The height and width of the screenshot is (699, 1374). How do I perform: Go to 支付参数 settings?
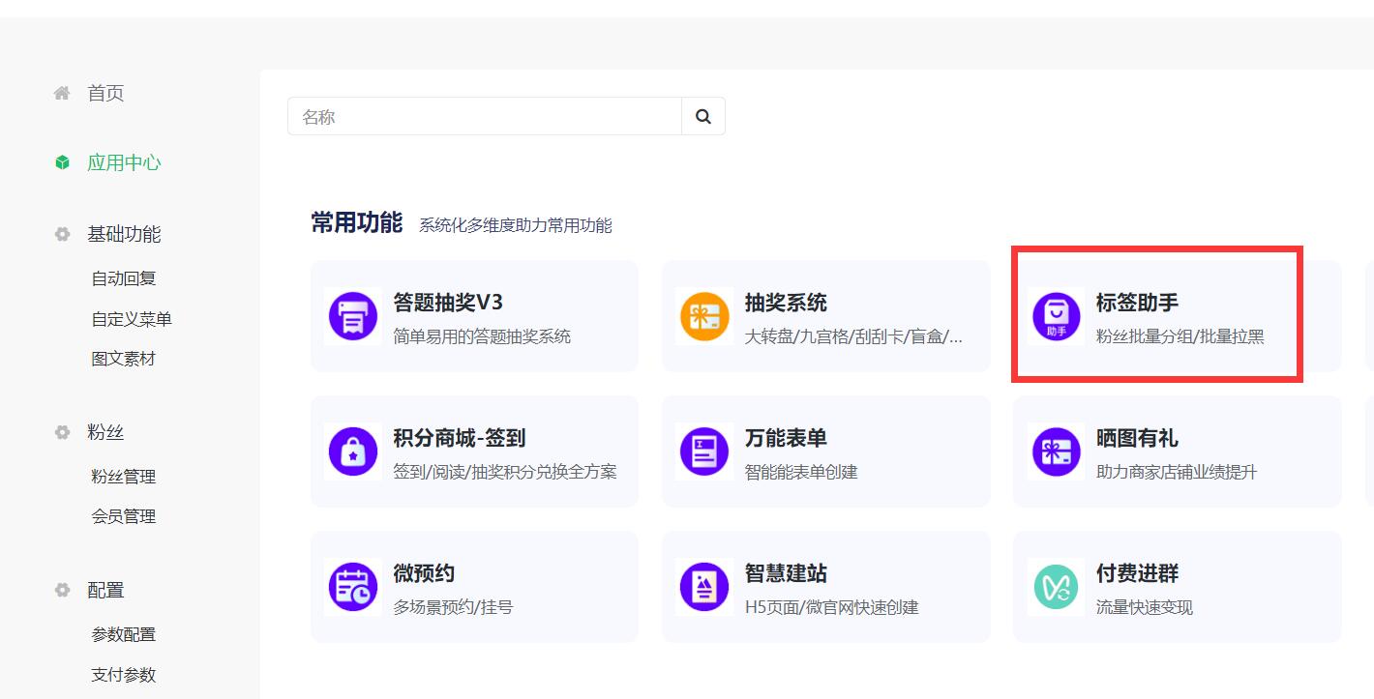[124, 675]
